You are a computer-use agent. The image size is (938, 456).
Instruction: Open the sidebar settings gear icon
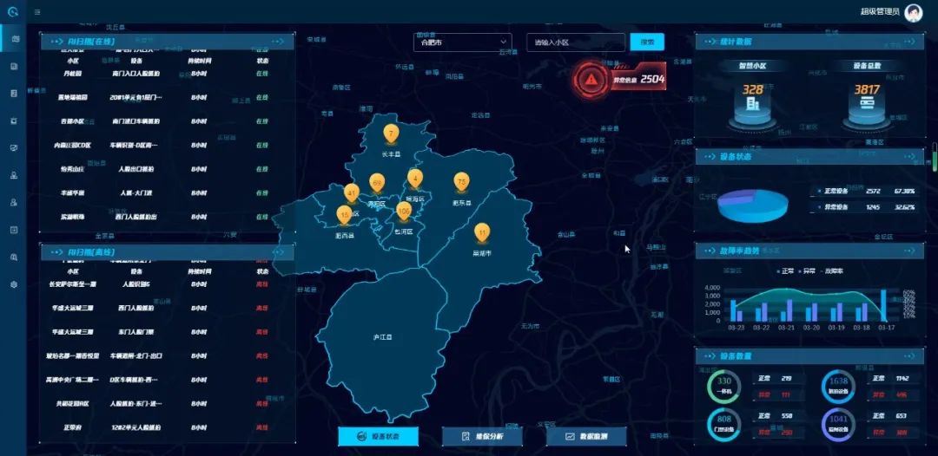[x=15, y=284]
